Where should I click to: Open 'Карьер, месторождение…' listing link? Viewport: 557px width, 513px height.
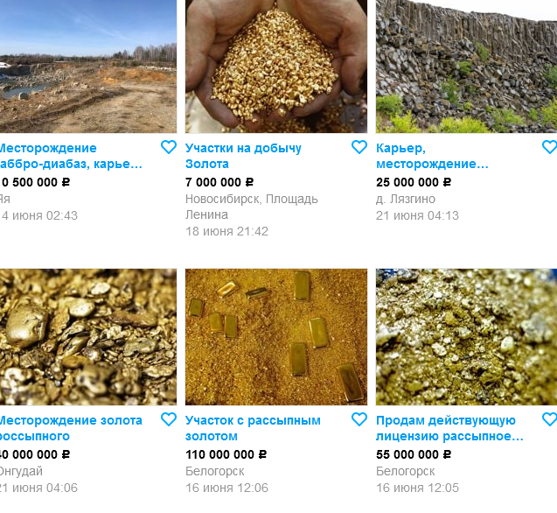tap(432, 156)
